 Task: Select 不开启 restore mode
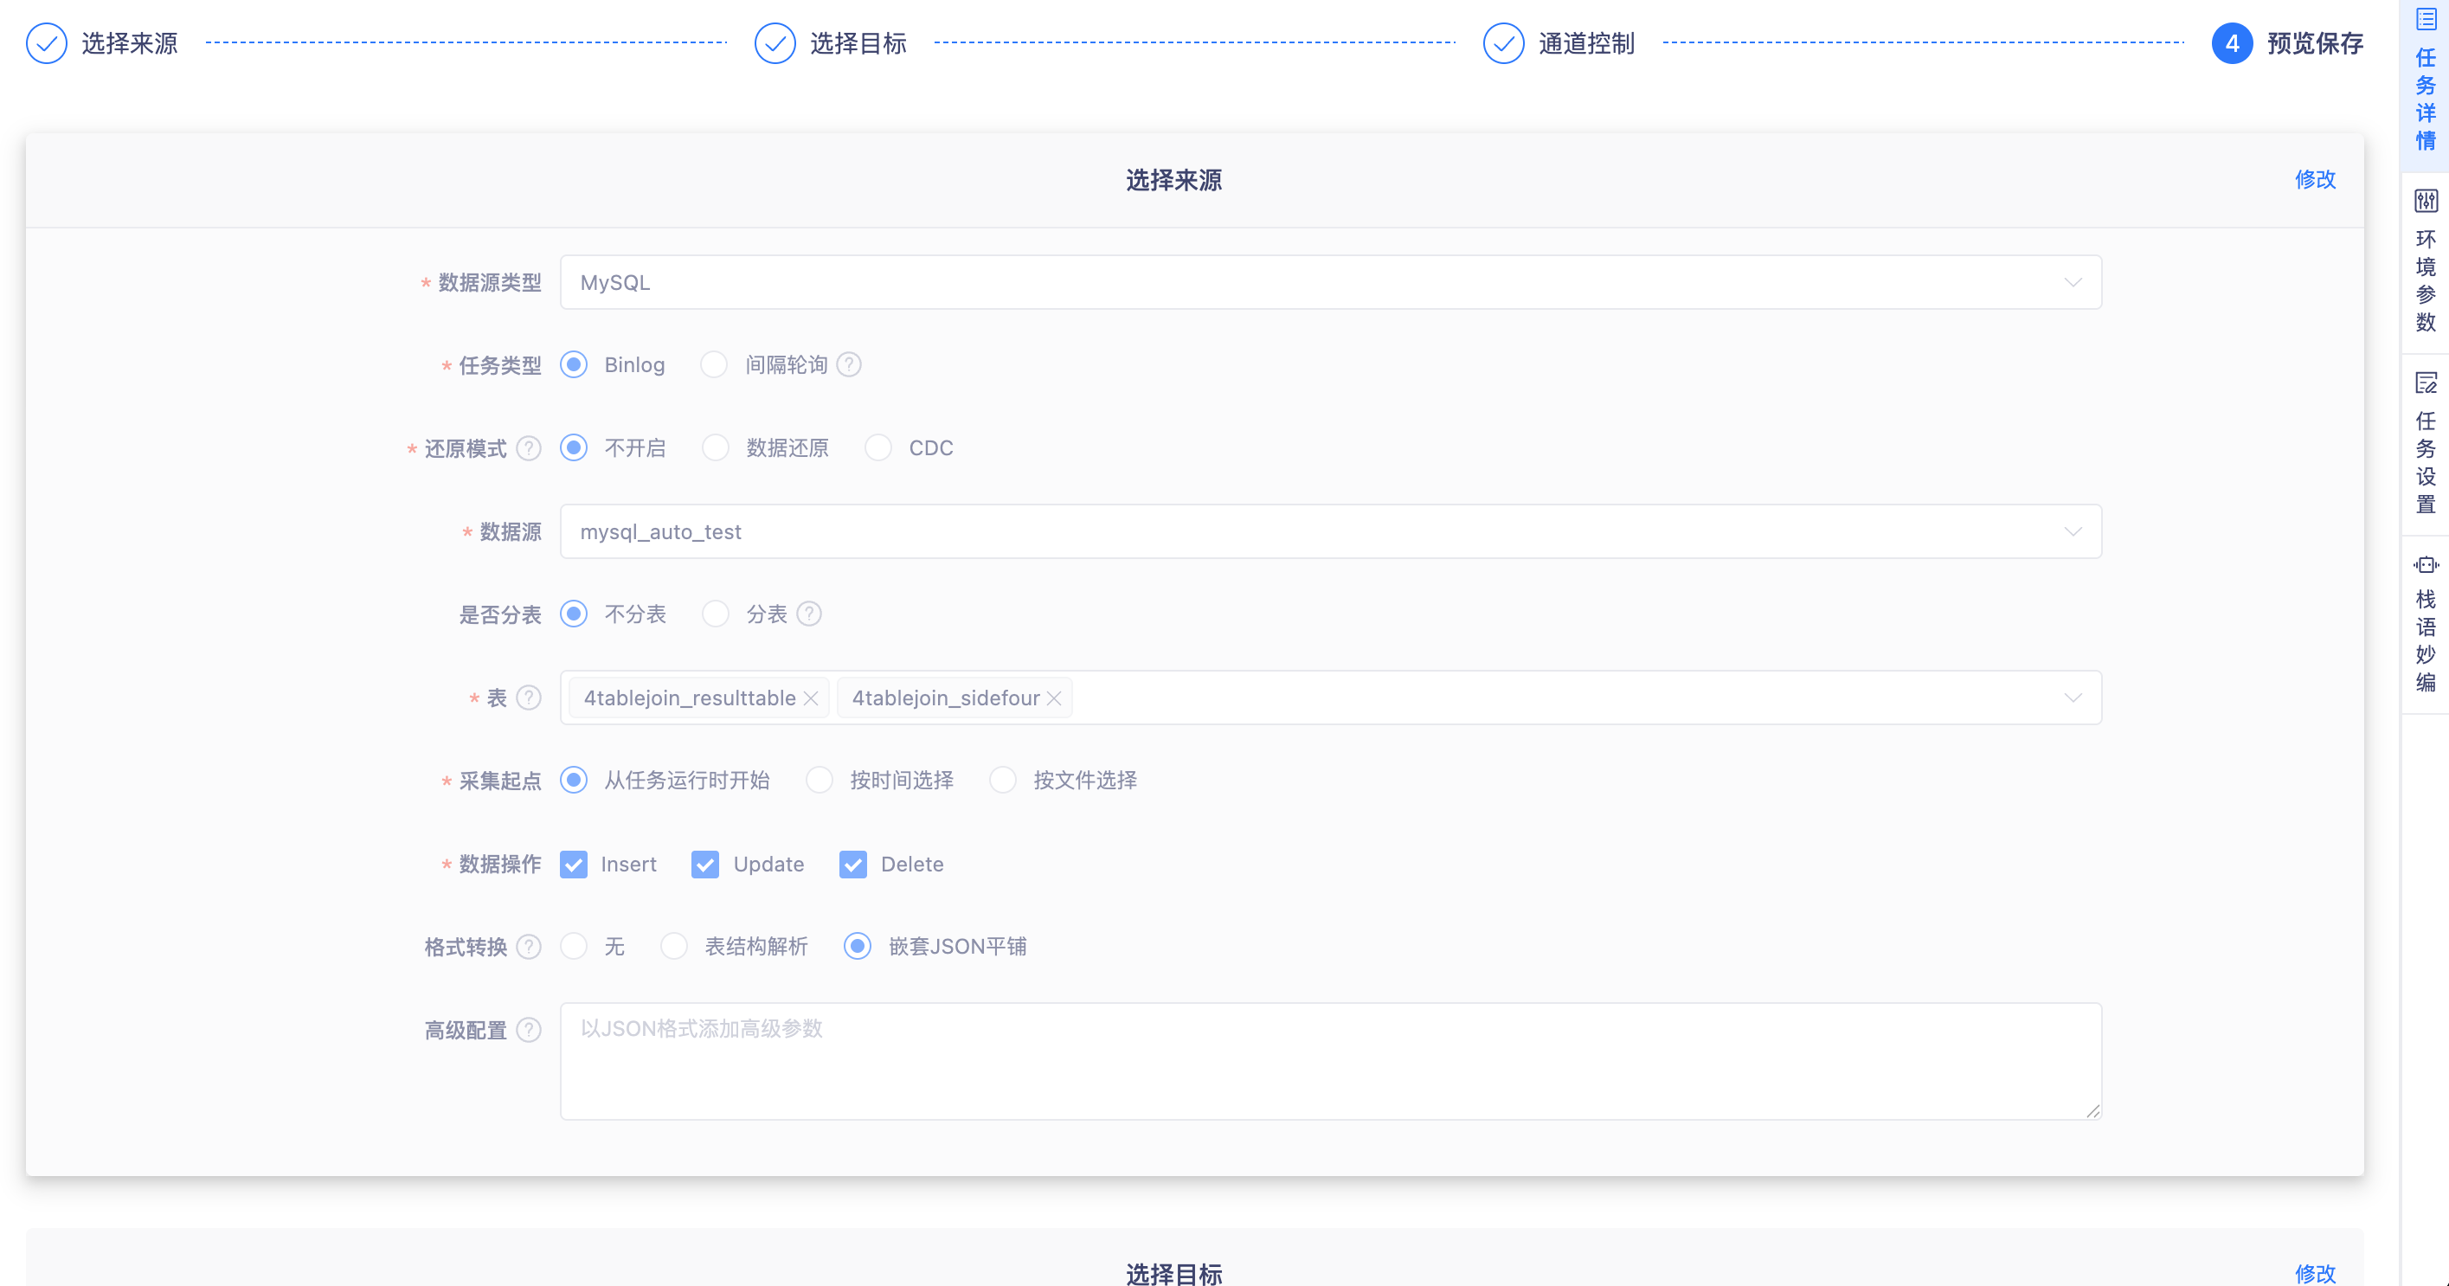click(x=573, y=448)
